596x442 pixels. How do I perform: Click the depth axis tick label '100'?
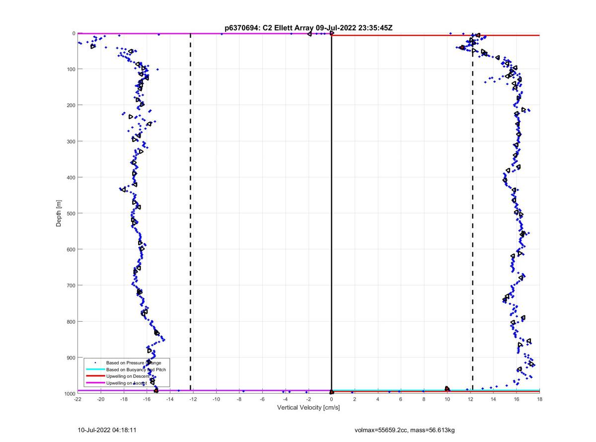pos(71,69)
